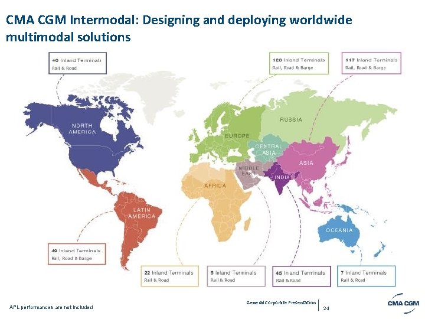Click the "multimodal solutions" title line
The height and width of the screenshot is (319, 425).
(x=68, y=37)
